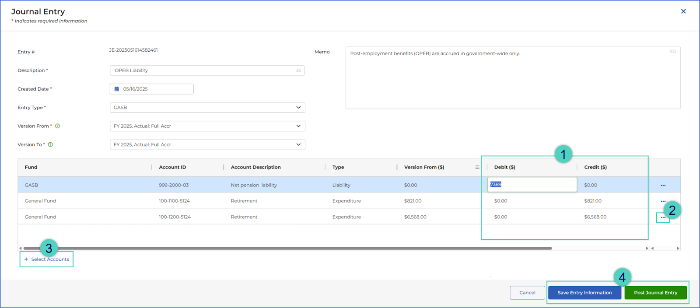Click the Save Entry Information button
Image resolution: width=700 pixels, height=308 pixels.
pyautogui.click(x=584, y=293)
